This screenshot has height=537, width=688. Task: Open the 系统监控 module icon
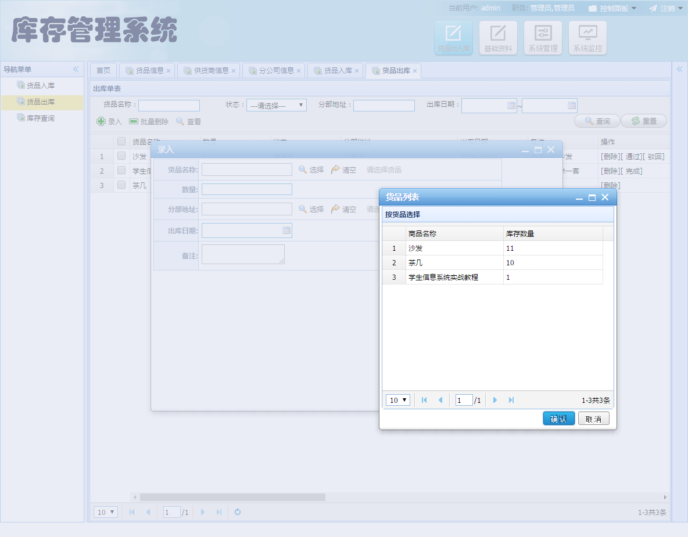coord(587,38)
